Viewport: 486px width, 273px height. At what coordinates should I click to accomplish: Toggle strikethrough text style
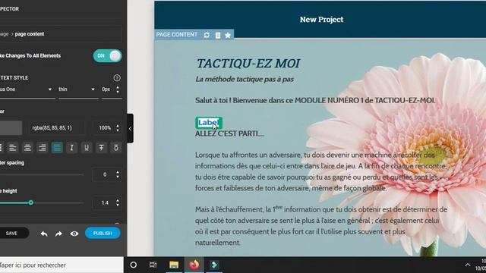click(x=101, y=148)
